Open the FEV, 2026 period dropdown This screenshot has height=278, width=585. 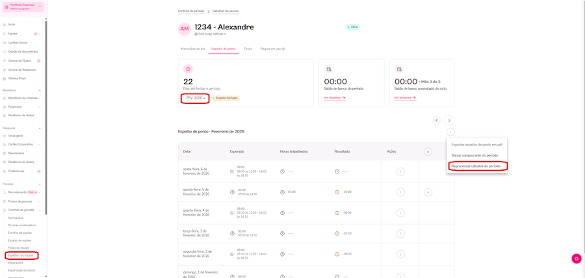(195, 98)
